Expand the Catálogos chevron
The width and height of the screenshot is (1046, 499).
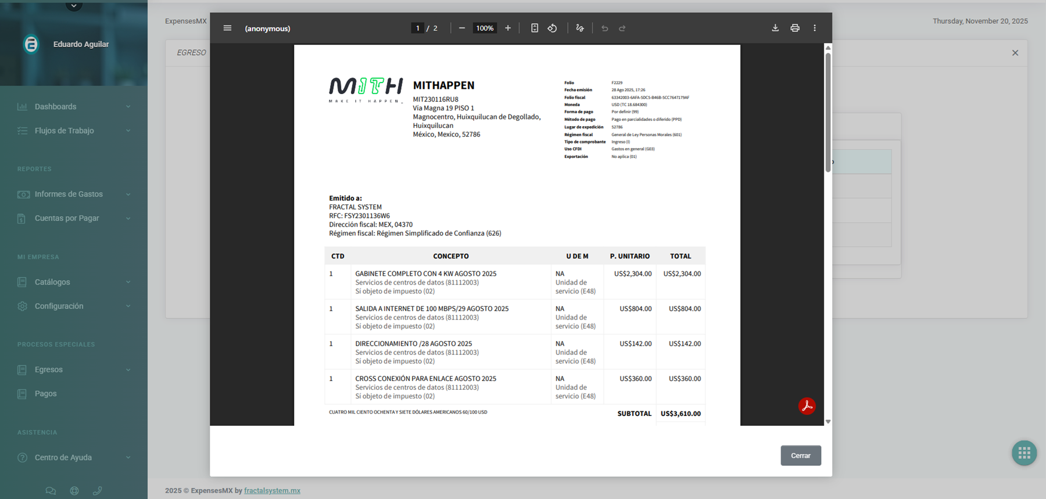[x=128, y=282]
